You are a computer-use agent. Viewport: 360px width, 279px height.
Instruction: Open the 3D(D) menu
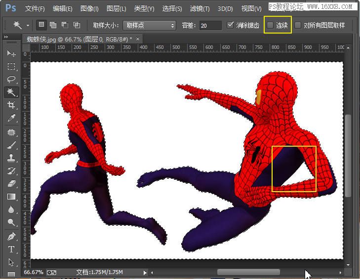coord(225,9)
